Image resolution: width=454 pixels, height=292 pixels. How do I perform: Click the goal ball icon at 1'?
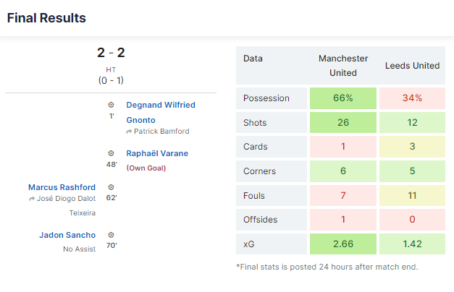(111, 105)
